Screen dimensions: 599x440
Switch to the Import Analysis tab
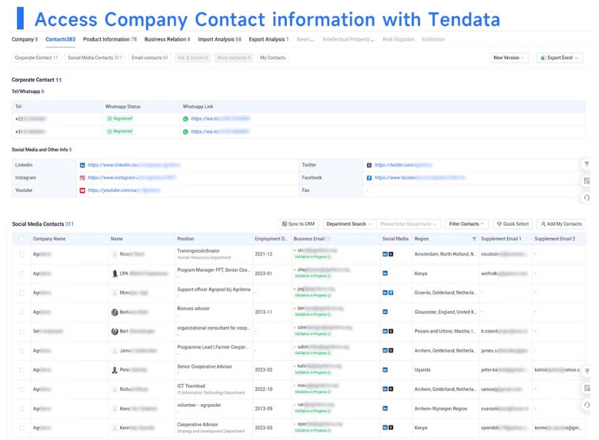pyautogui.click(x=219, y=39)
